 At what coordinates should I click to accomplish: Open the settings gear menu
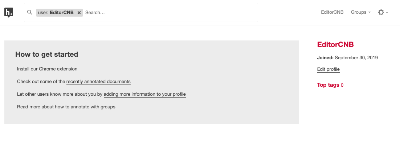click(381, 12)
